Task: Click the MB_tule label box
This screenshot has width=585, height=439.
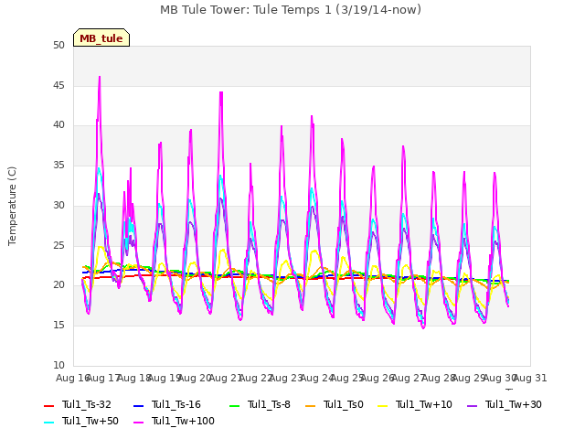Action: click(101, 37)
